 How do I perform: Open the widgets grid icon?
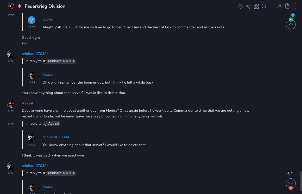pos(256,6)
